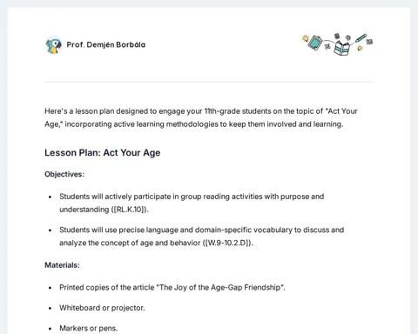Screen dimensions: 418x334
Task: Click the 'Materials:' section label
Action: (x=62, y=265)
